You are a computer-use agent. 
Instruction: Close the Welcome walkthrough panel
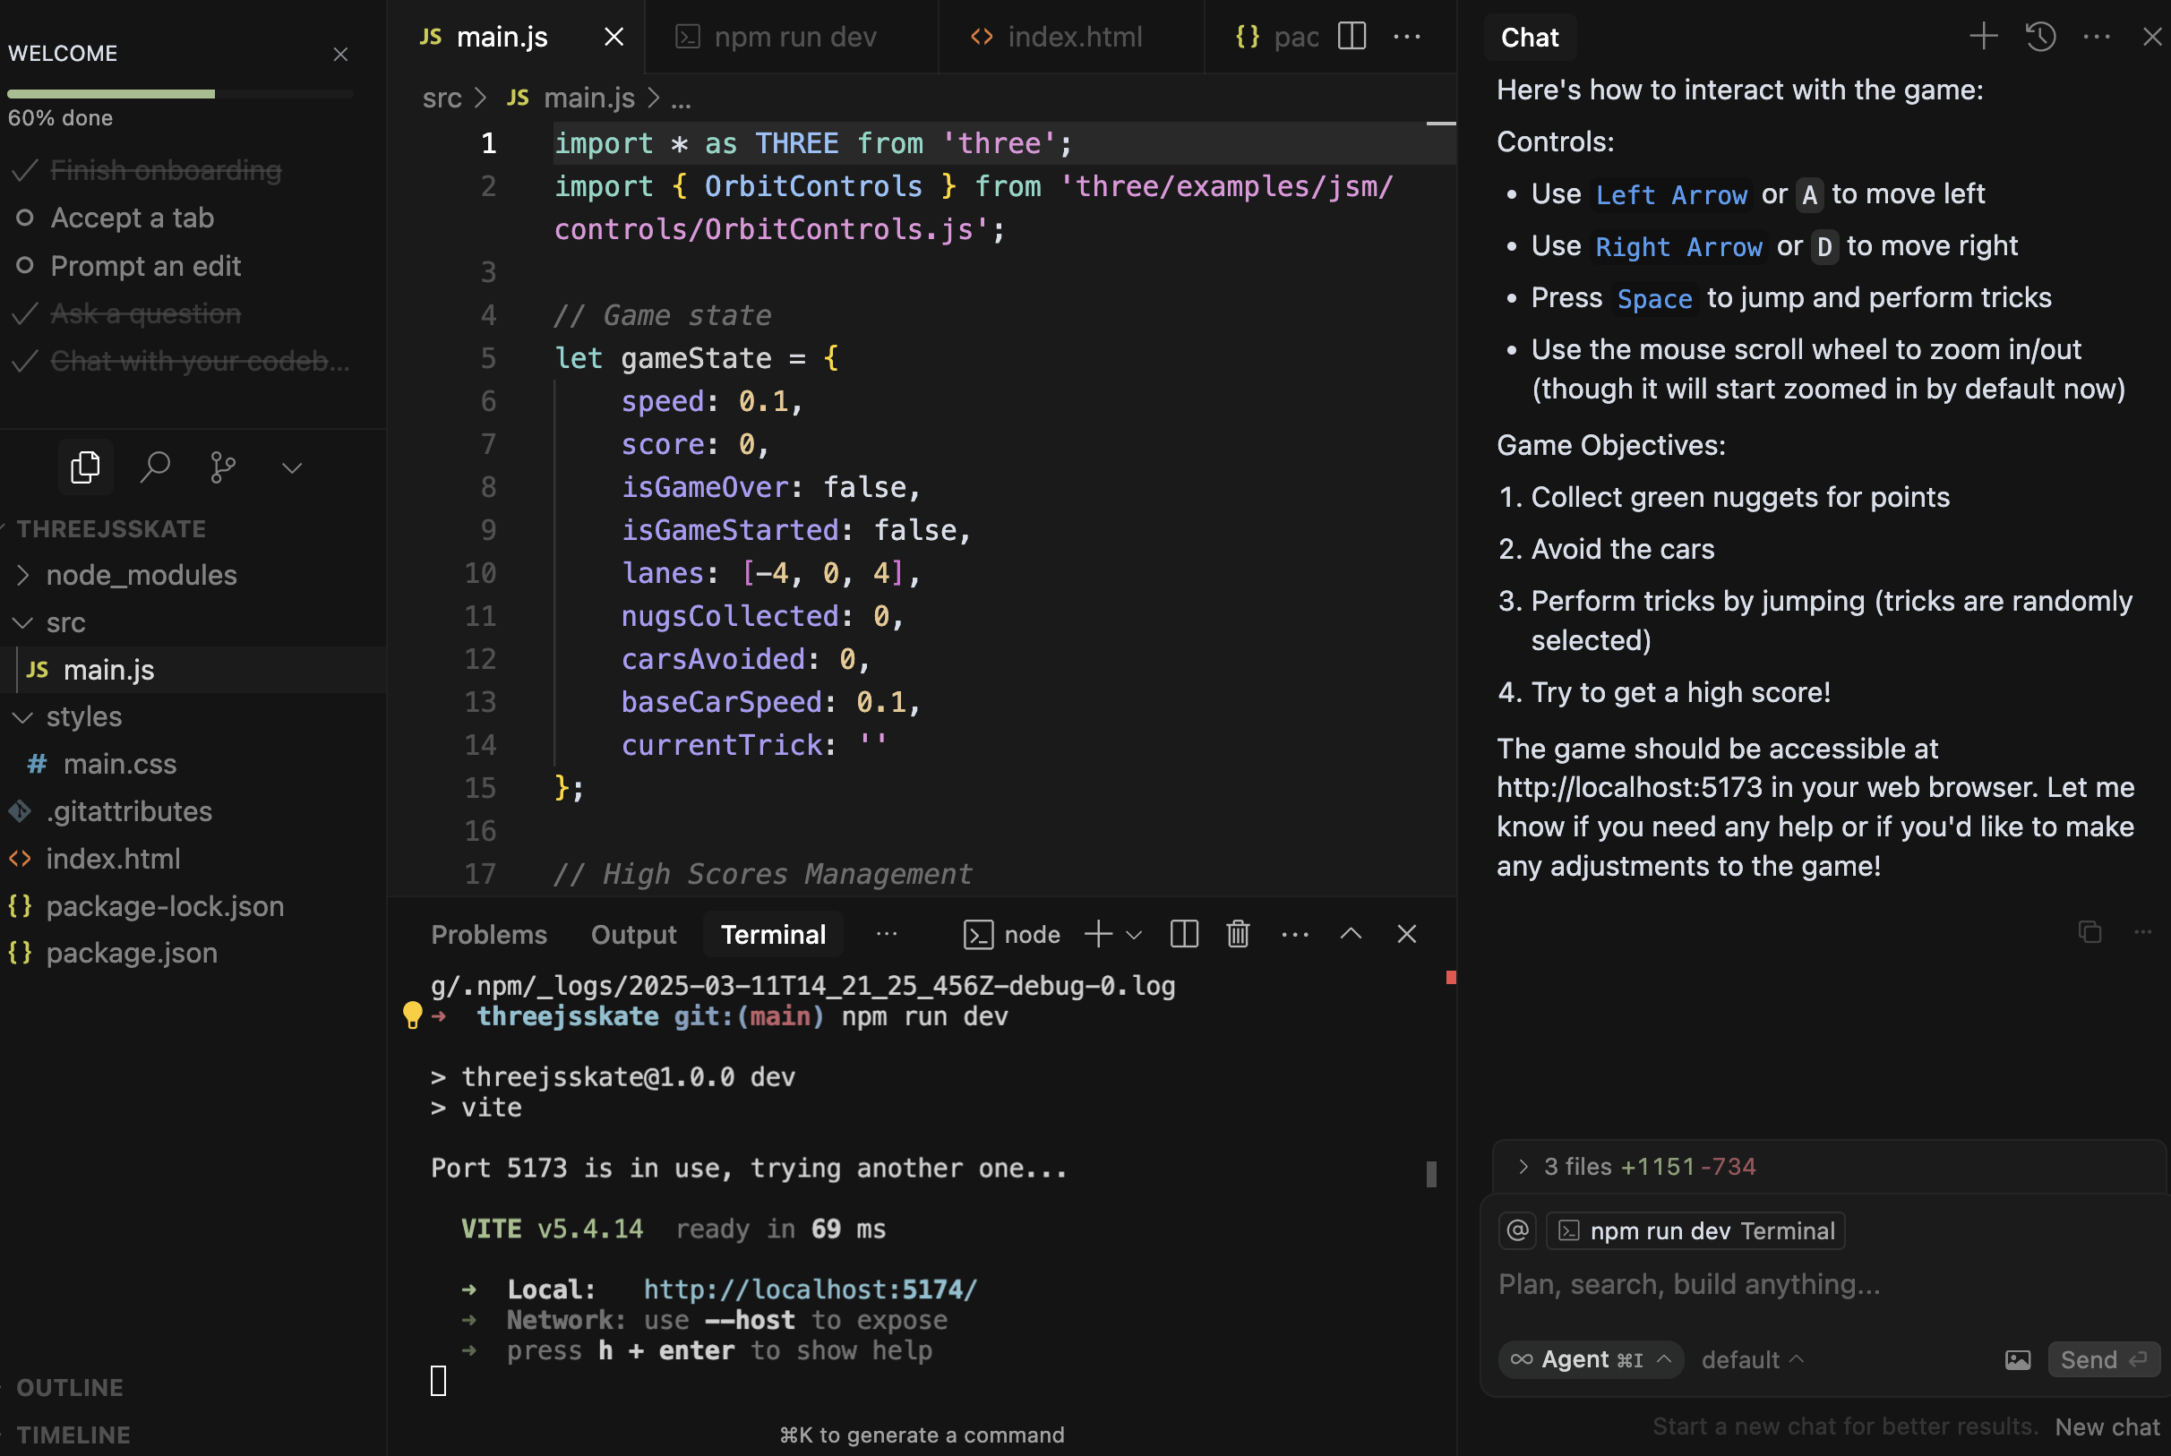(340, 54)
